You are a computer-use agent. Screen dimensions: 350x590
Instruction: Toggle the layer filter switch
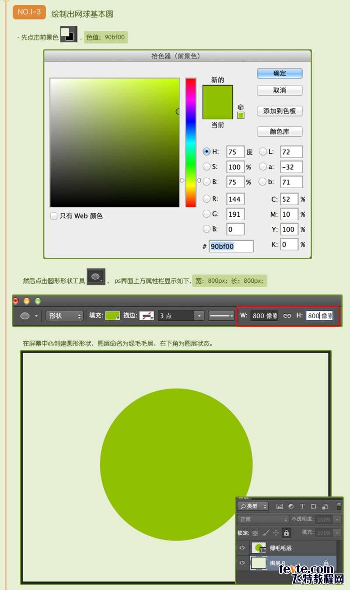pyautogui.click(x=339, y=506)
